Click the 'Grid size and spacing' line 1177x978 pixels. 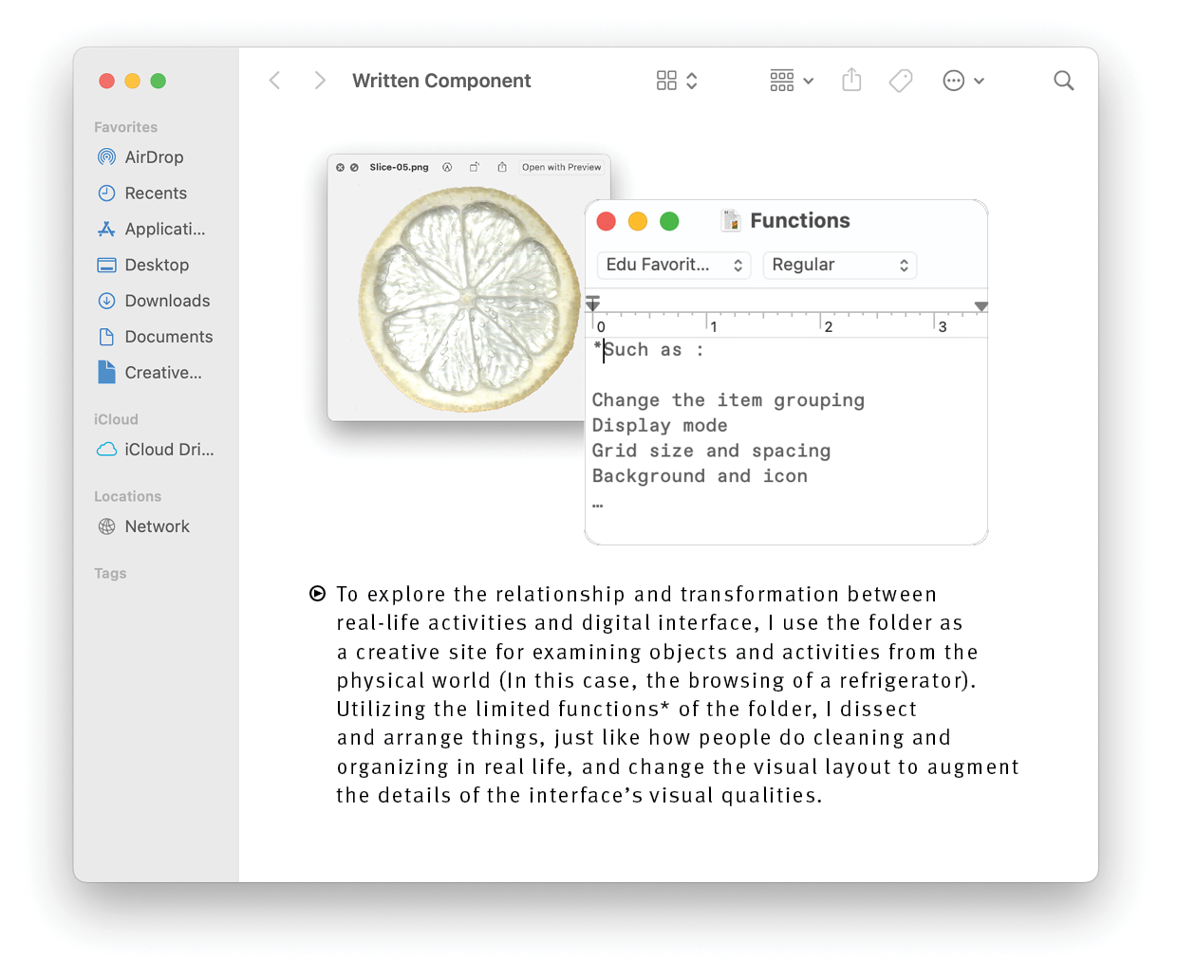pyautogui.click(x=711, y=452)
